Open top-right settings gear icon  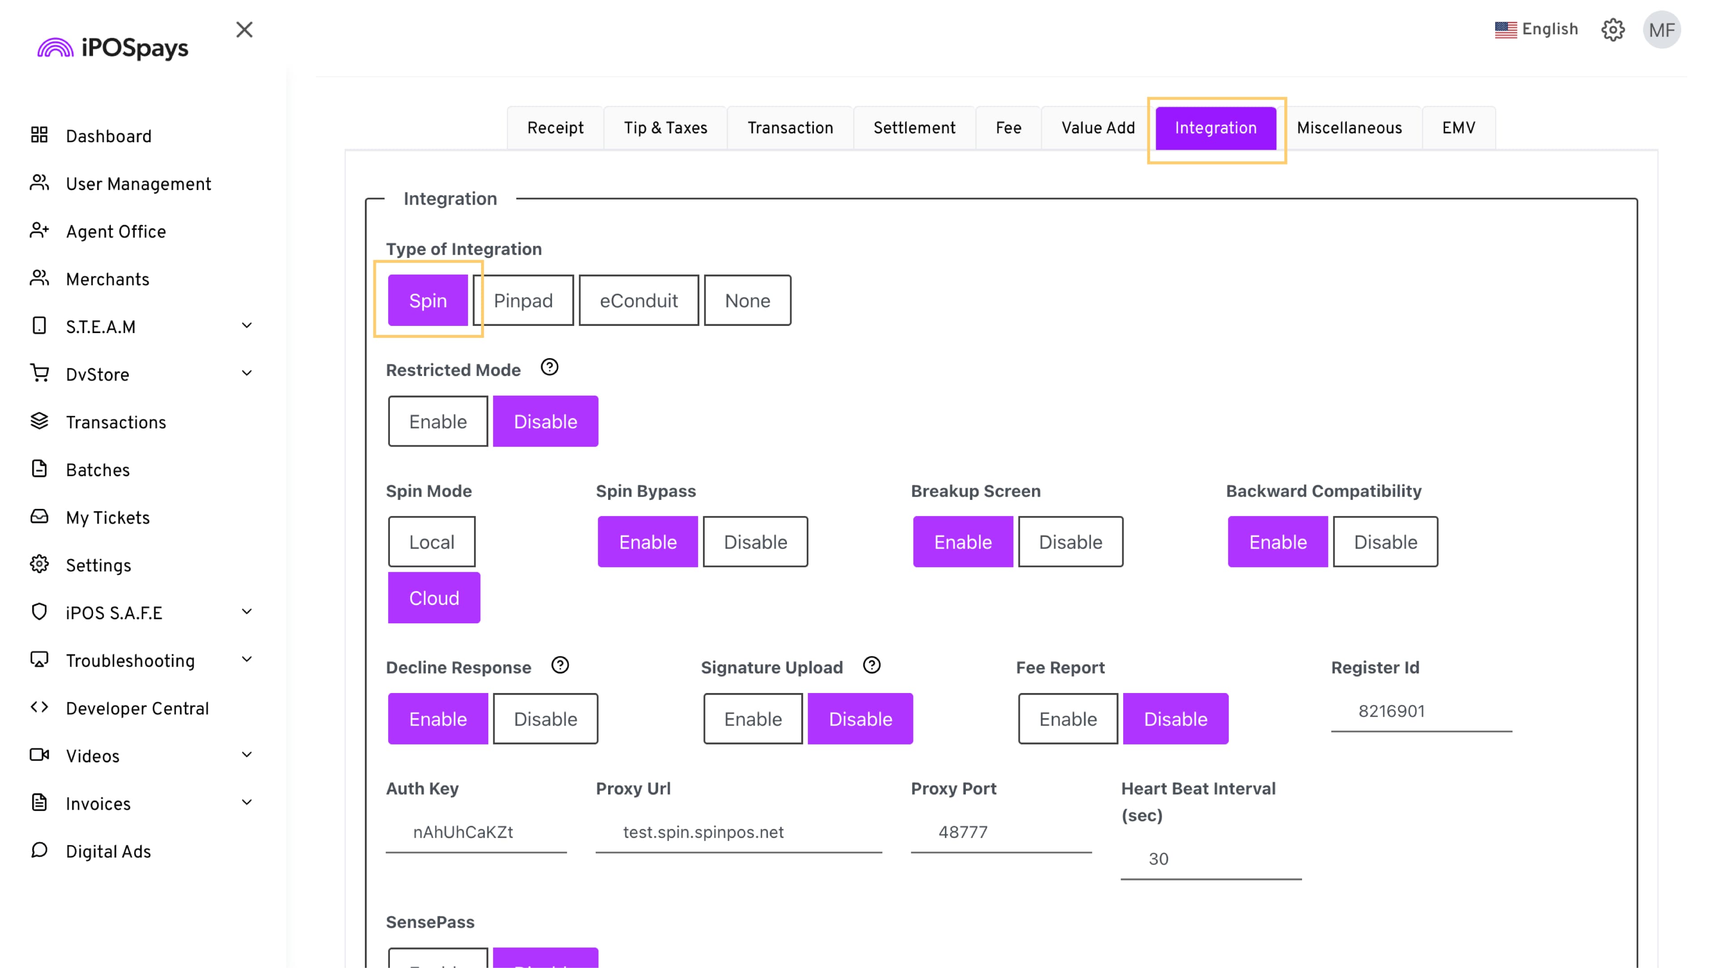pyautogui.click(x=1613, y=30)
